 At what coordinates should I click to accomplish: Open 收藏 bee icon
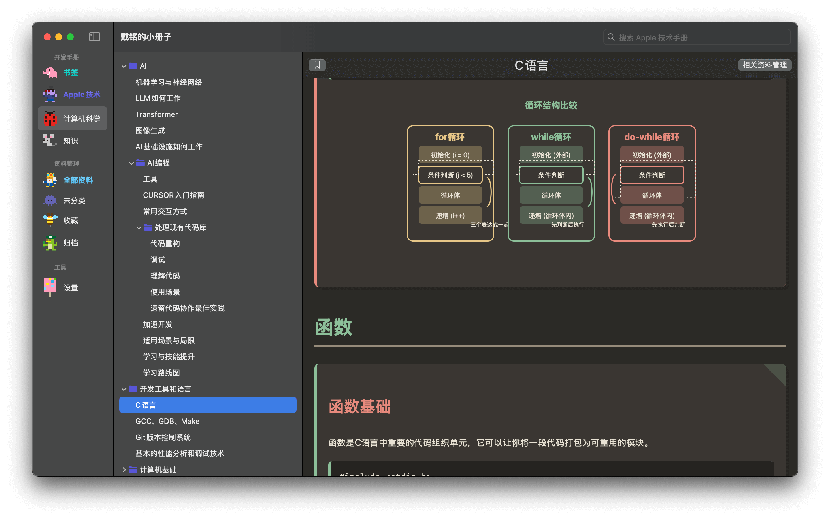50,220
